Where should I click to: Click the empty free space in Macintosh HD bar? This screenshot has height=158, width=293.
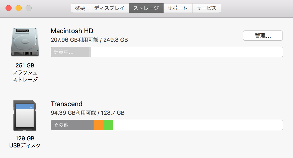pyautogui.click(x=186, y=52)
